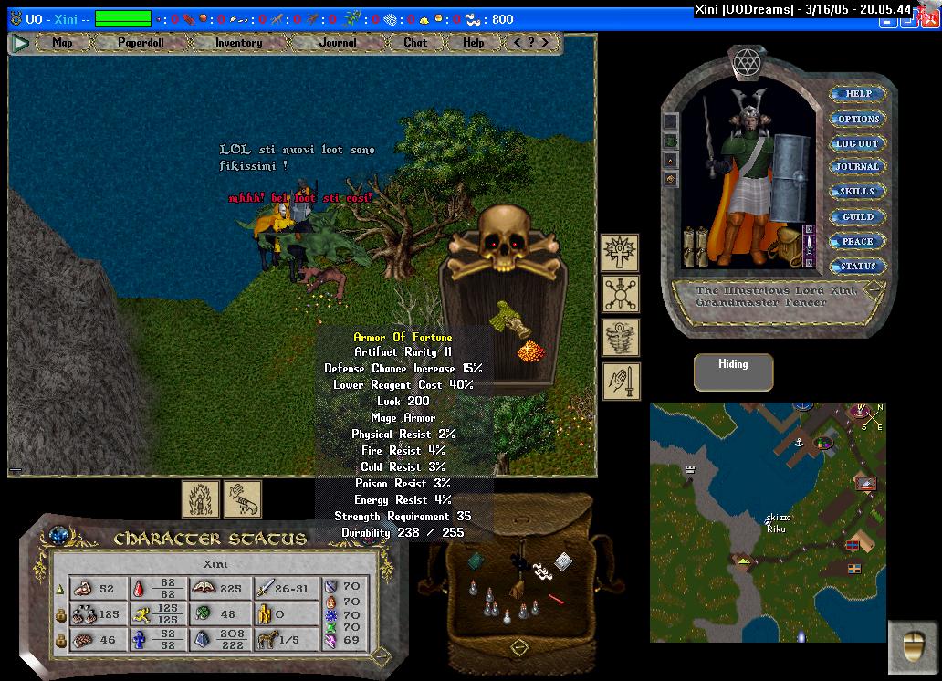Select the red wand in the backpack
Image resolution: width=942 pixels, height=681 pixels.
[556, 599]
